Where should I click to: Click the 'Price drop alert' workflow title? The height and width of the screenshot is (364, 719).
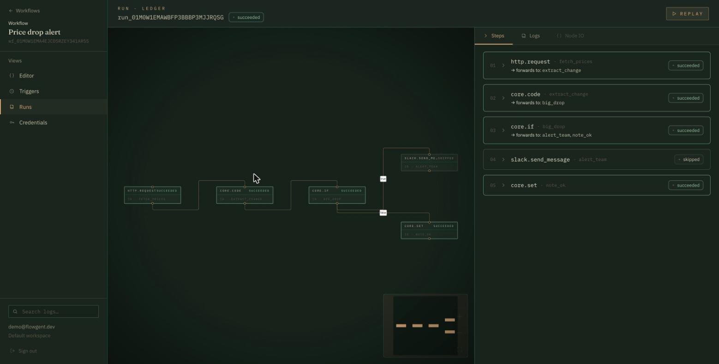(35, 32)
